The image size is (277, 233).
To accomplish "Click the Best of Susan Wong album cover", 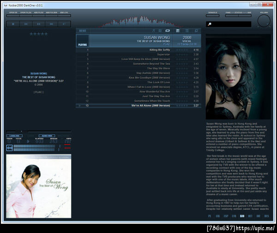I will (x=39, y=186).
